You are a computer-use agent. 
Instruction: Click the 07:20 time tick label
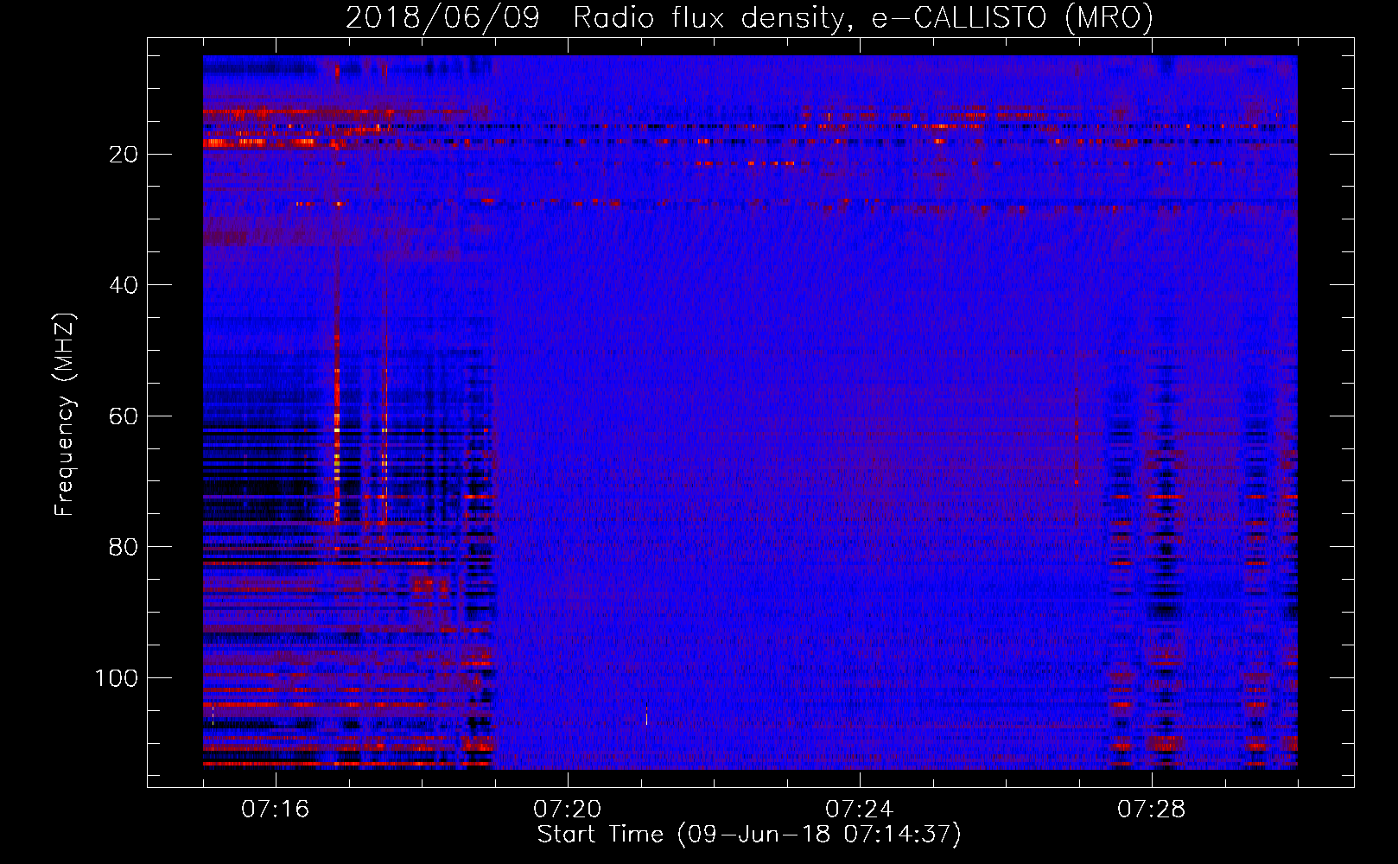pos(568,810)
